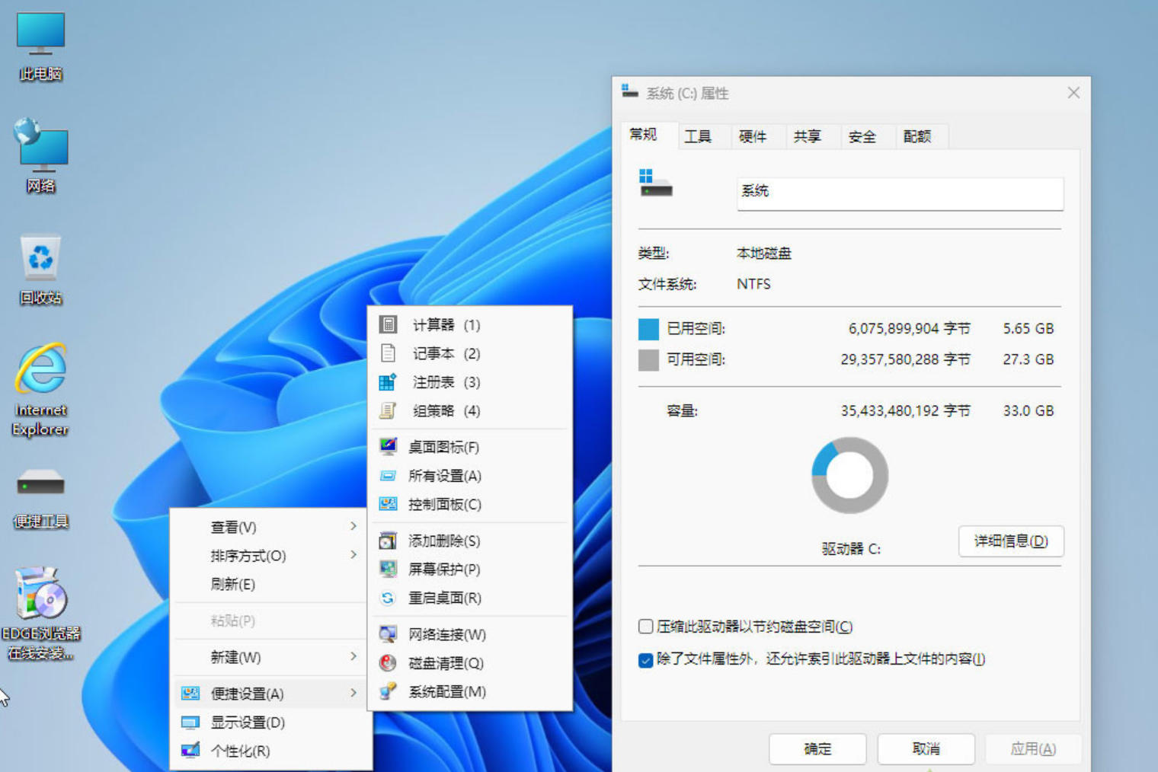This screenshot has width=1158, height=772.
Task: Click the 详细信息 button
Action: 1011,541
